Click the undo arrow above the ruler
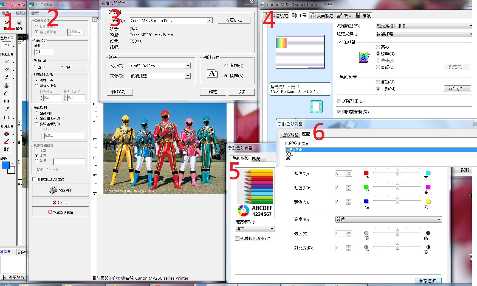Screen dimensions: 477x286 (20, 37)
